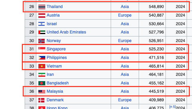This screenshot has height=109, width=192.
Task: Click the Norway flag icon
Action: [x=41, y=41]
